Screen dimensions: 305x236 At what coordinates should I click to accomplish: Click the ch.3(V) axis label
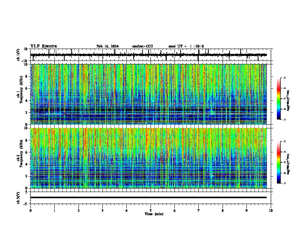click(18, 198)
